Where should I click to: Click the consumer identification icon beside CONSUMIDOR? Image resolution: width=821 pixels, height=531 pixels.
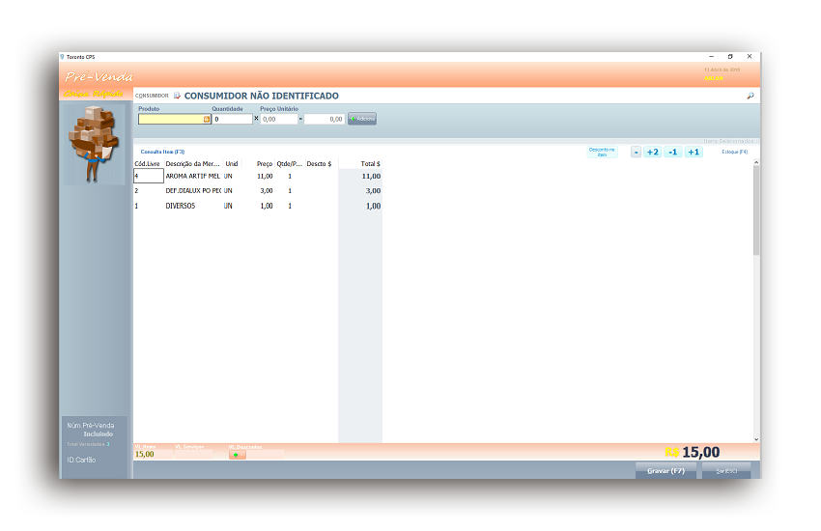pos(177,96)
